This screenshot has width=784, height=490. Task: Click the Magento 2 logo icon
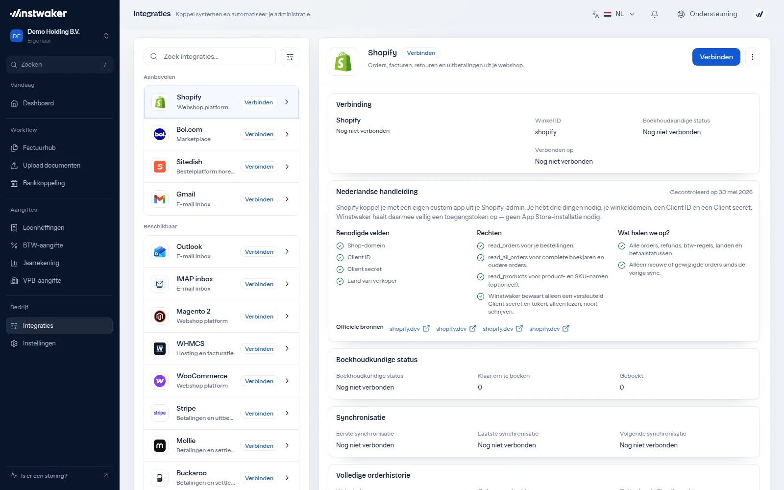coord(160,316)
